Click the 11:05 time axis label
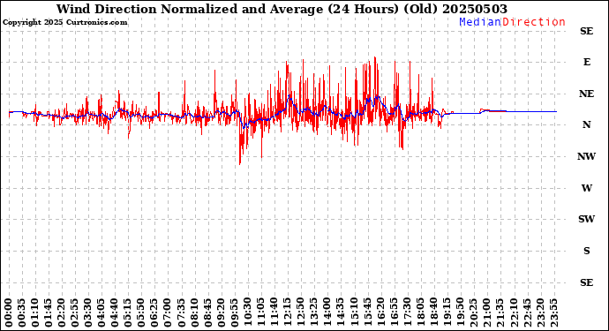Viewport: 609px width, 331px height. point(260,312)
